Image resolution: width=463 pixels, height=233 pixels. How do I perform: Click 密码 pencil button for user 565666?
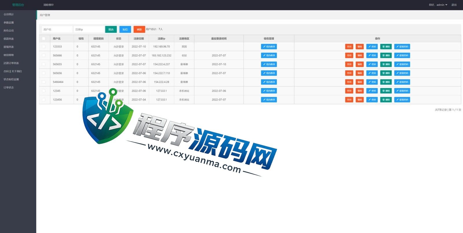(372, 55)
